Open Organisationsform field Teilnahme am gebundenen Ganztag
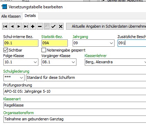146x129 pixels. click(x=75, y=119)
